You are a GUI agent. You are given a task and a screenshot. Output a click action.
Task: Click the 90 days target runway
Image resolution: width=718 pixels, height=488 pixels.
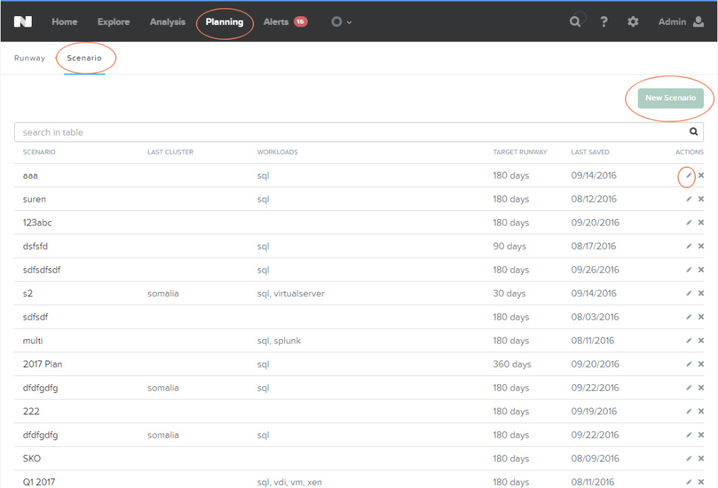coord(509,246)
